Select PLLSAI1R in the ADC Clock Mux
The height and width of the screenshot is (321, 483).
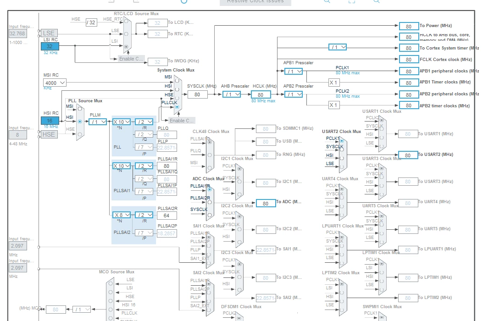point(210,189)
